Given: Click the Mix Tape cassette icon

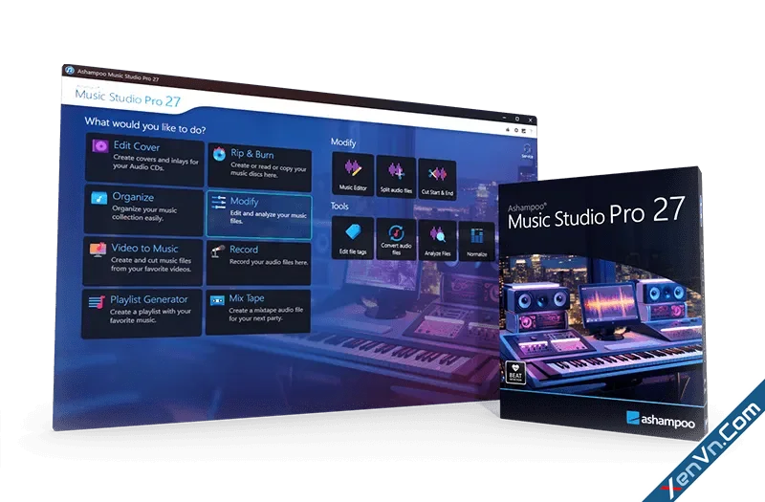Looking at the screenshot, I should point(217,300).
